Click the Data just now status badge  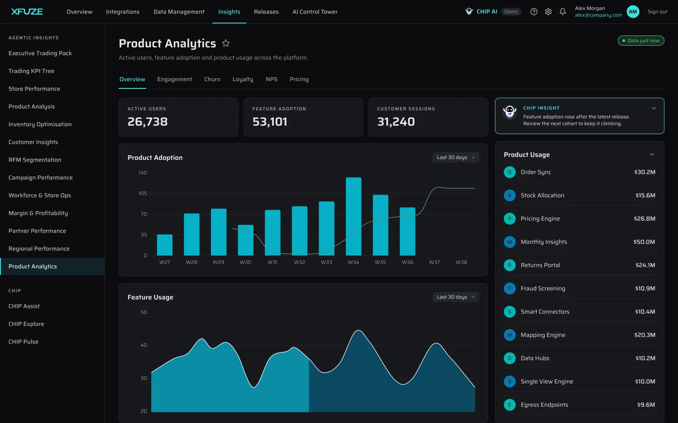(641, 41)
